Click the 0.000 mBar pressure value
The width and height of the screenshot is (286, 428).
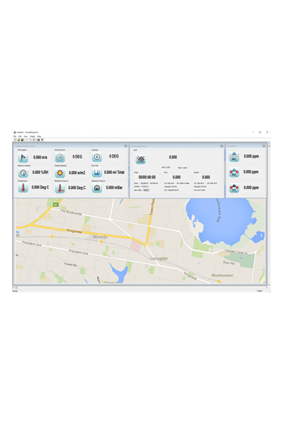(x=114, y=188)
